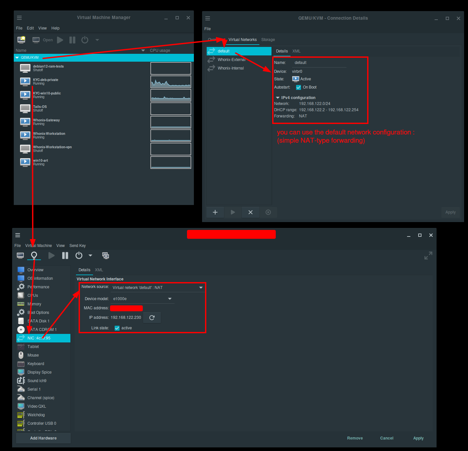Select the Whonix-Workstation-vpn virtual machine
The width and height of the screenshot is (468, 451).
(x=104, y=149)
